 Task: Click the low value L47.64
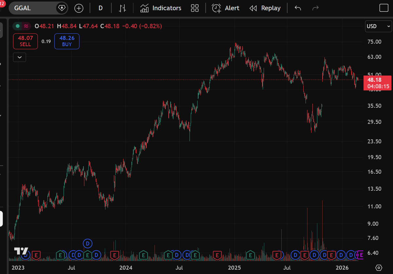[88, 26]
